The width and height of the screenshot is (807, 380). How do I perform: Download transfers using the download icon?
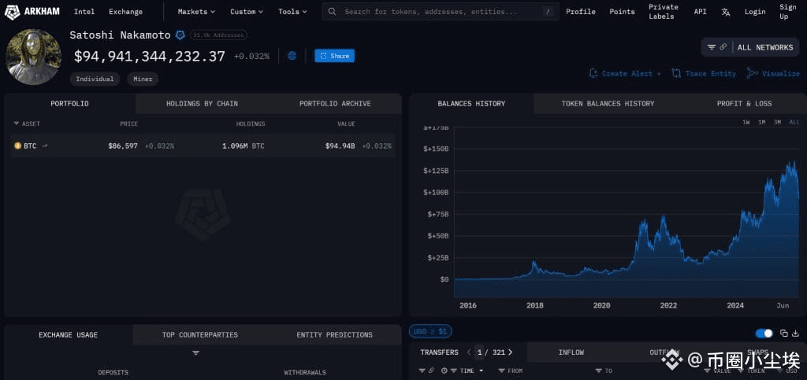[794, 333]
